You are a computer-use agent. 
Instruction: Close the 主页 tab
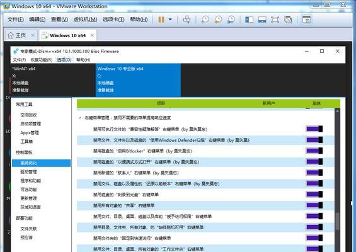pos(33,35)
